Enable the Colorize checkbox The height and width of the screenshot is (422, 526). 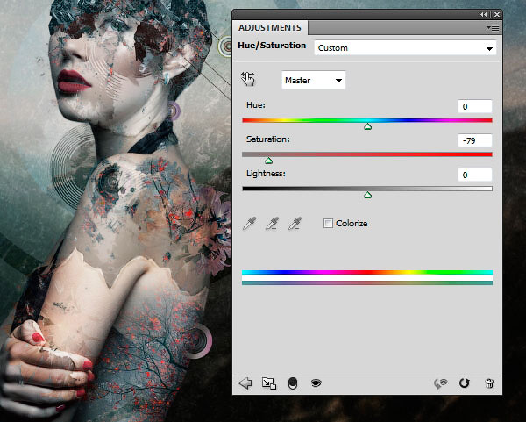(x=328, y=223)
